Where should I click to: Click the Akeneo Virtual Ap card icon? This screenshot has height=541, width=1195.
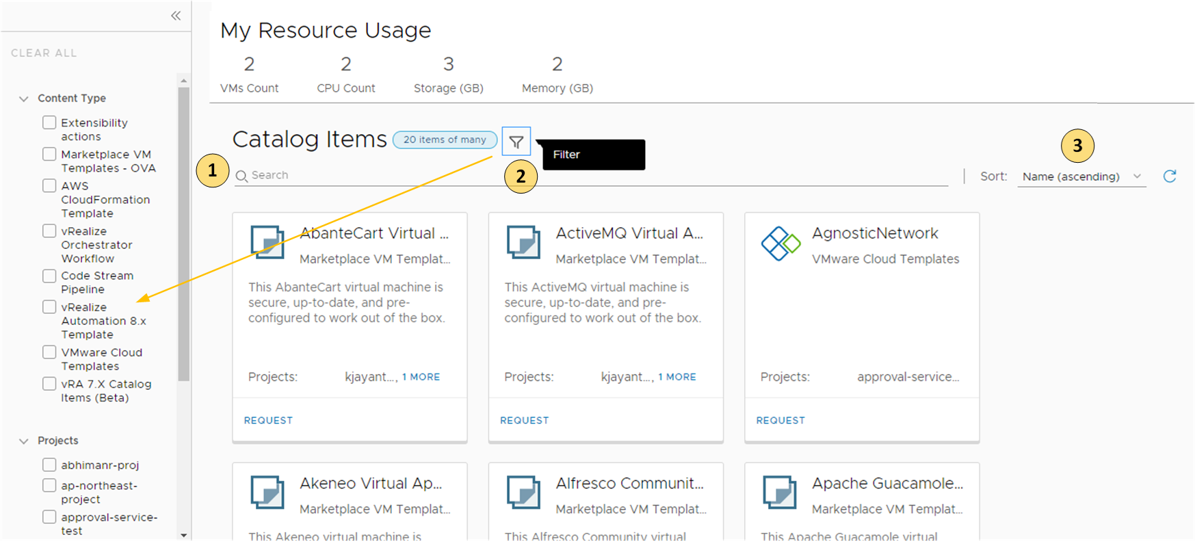click(267, 492)
